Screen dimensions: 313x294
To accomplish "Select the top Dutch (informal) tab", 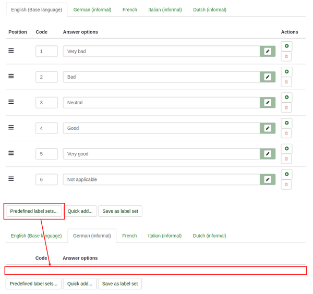I will pyautogui.click(x=210, y=9).
